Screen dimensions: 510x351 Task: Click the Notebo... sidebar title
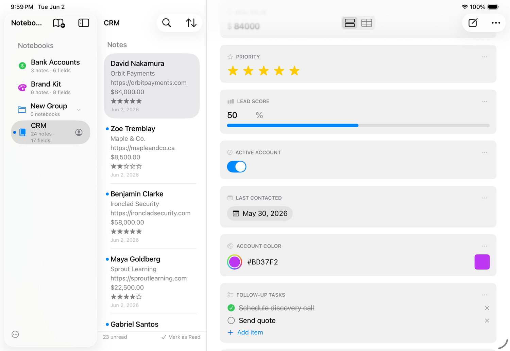coord(27,23)
